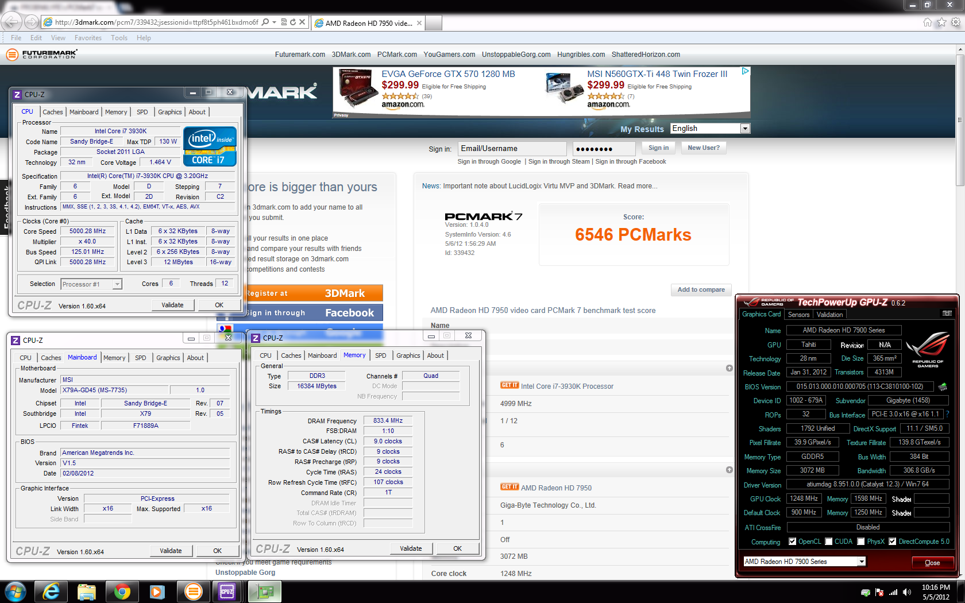Image resolution: width=965 pixels, height=603 pixels.
Task: Open the IE Home icon
Action: 928,22
